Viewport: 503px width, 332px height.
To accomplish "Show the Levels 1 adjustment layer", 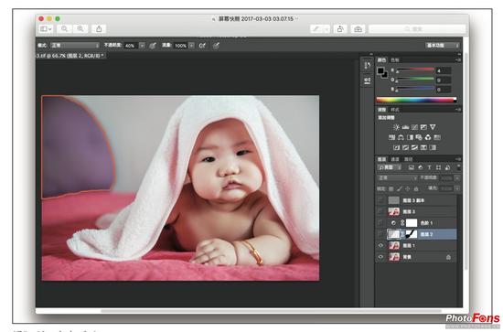I will (x=380, y=222).
